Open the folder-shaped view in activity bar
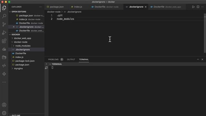The height and width of the screenshot is (116, 206). [4, 57]
